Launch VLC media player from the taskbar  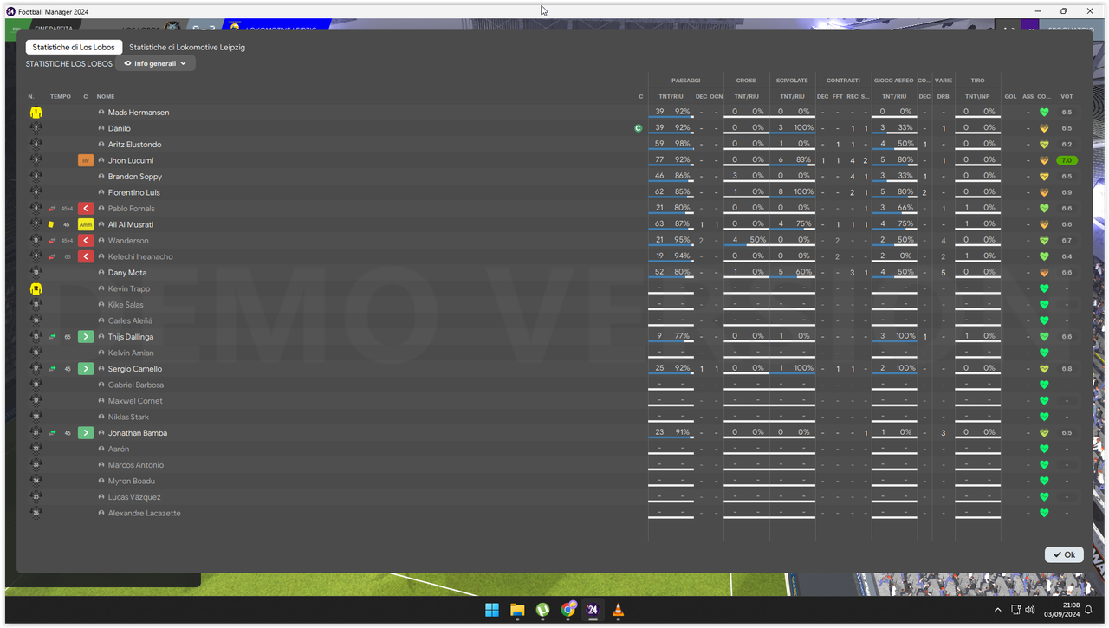(618, 610)
